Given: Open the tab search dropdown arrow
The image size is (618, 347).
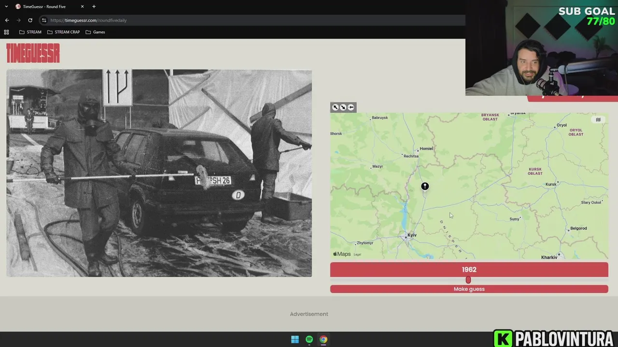Looking at the screenshot, I should [6, 6].
